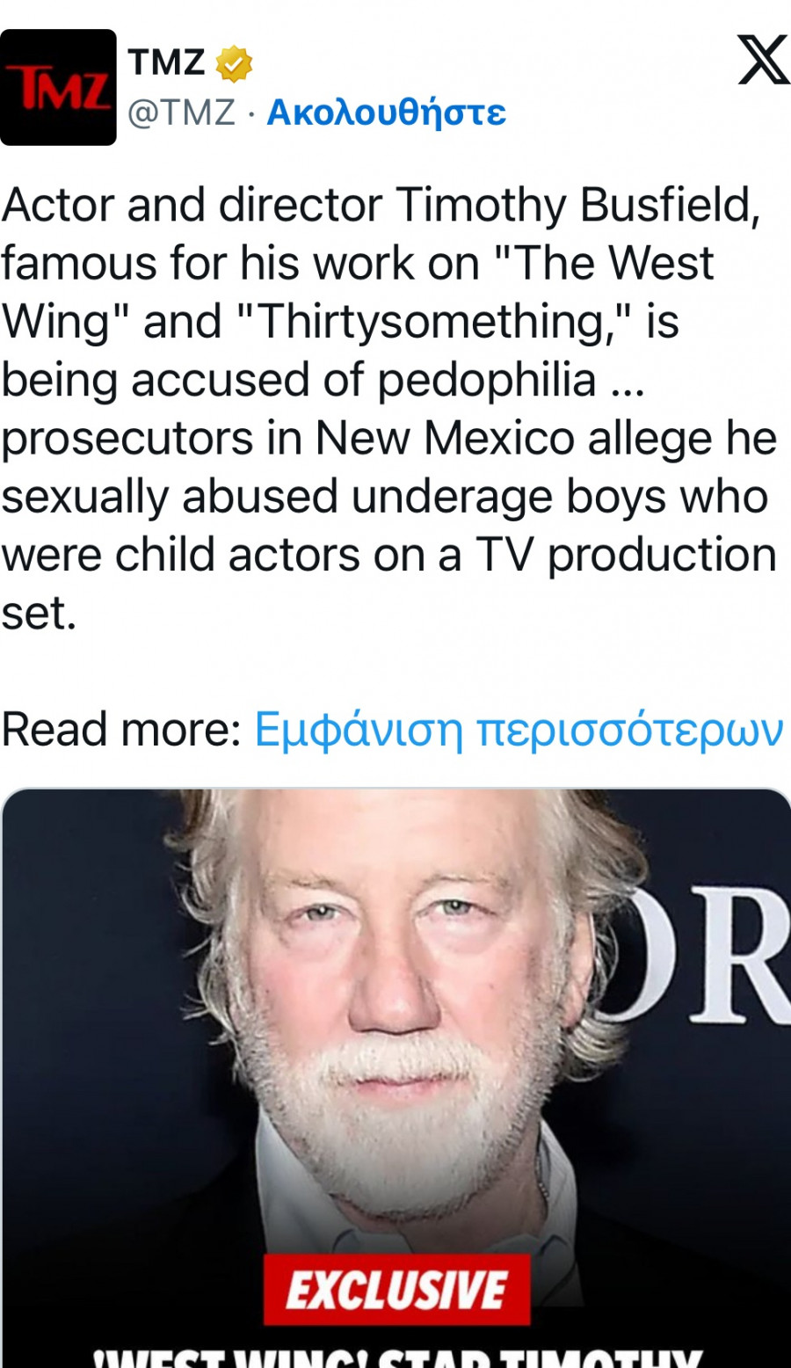The width and height of the screenshot is (791, 1368).
Task: Click the 'Read more:' label
Action: pyautogui.click(x=121, y=730)
